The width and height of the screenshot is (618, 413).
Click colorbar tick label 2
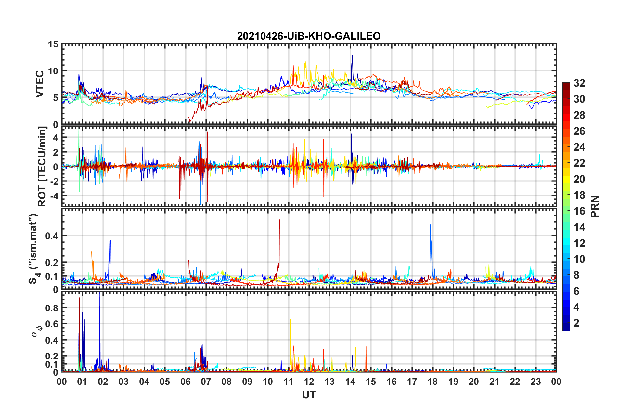[576, 323]
